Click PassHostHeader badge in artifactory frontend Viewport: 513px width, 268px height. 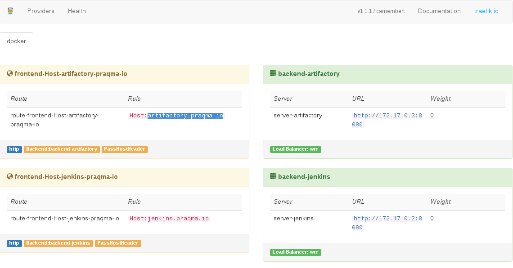(x=125, y=149)
